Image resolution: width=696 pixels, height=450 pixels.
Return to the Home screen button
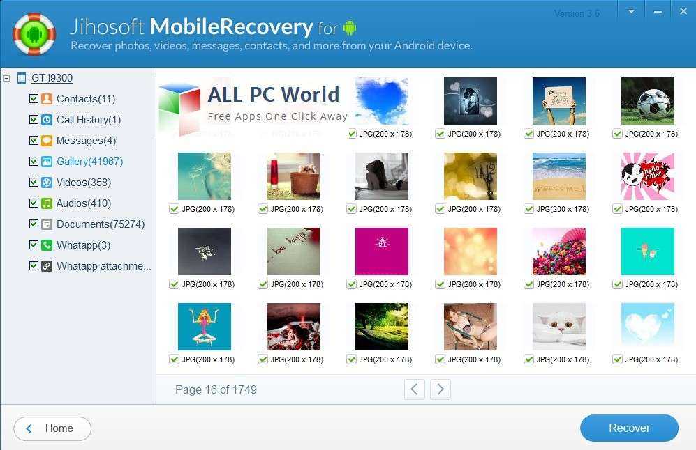52,428
